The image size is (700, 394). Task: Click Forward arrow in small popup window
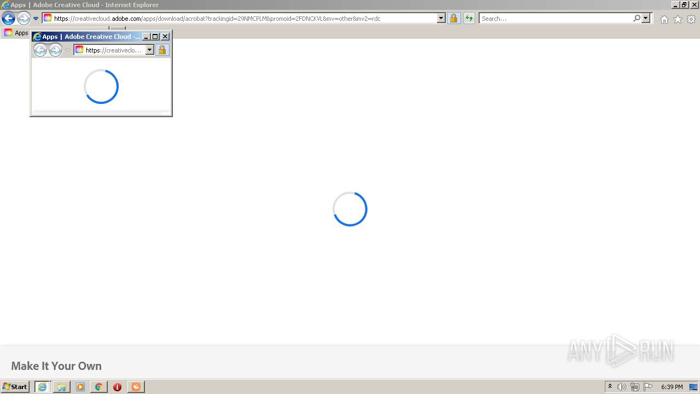(x=55, y=50)
